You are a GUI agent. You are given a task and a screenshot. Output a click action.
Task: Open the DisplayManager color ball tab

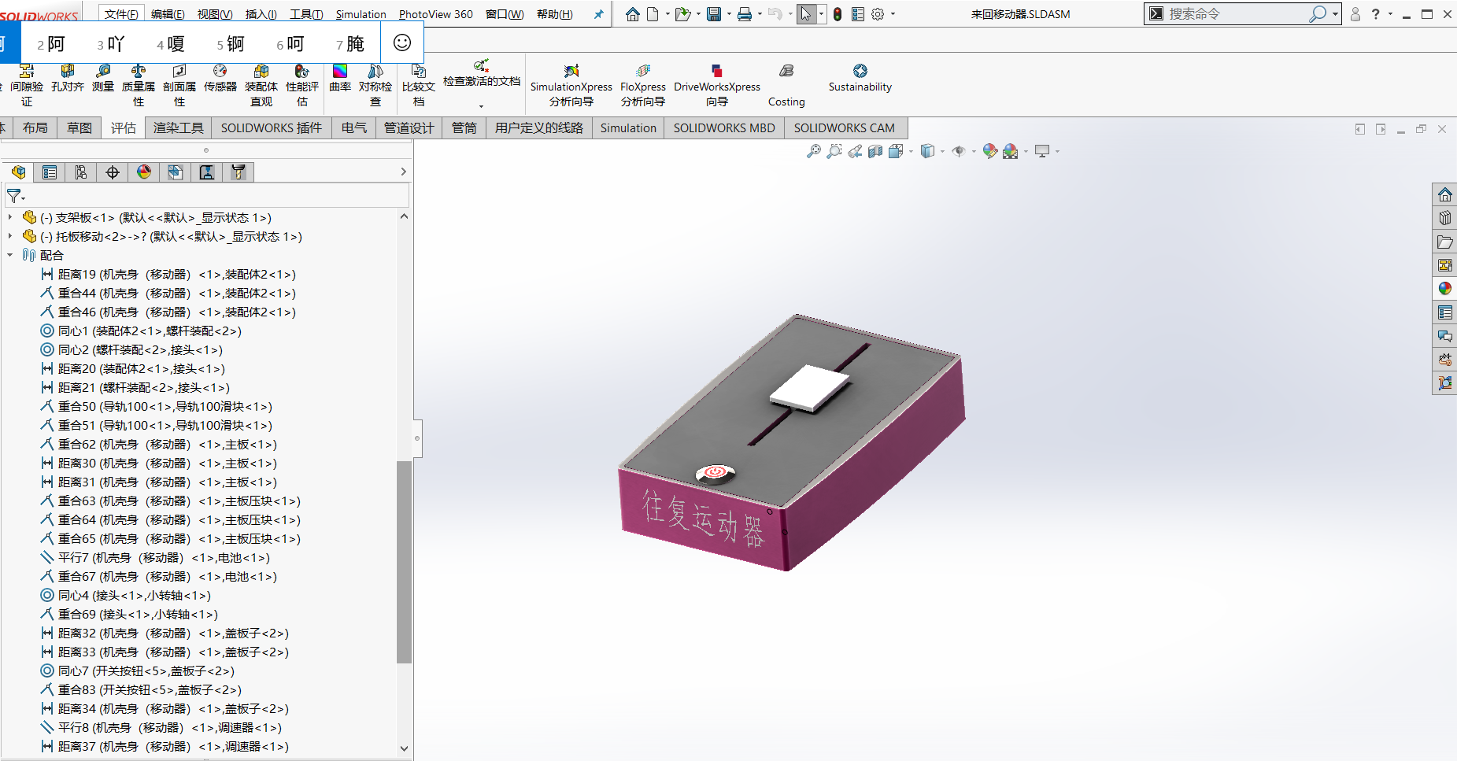pos(144,172)
